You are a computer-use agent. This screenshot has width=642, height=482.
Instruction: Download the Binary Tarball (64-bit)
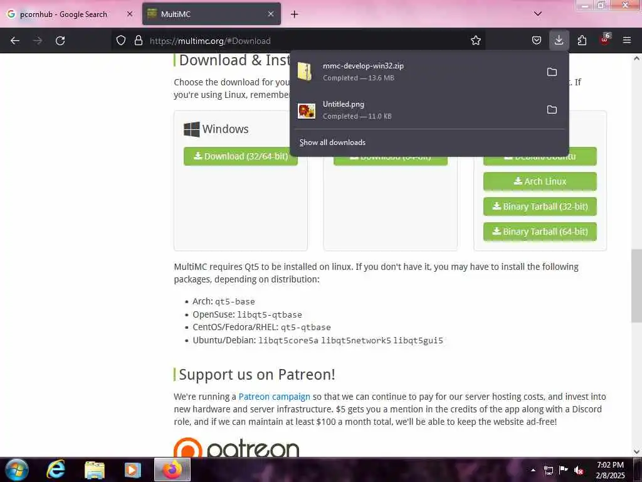(540, 232)
